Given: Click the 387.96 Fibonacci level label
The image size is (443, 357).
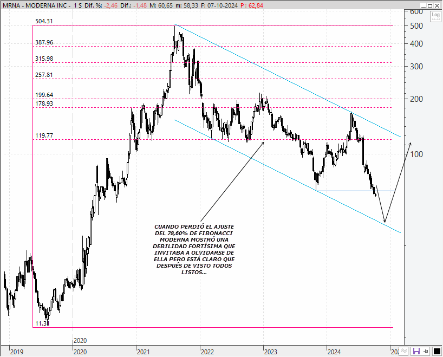Looking at the screenshot, I should tap(44, 42).
